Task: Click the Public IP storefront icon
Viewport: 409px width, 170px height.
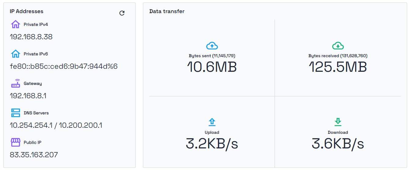Action: coord(16,142)
